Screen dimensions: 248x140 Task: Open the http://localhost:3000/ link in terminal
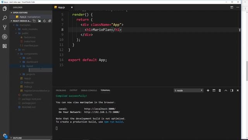[100, 109]
